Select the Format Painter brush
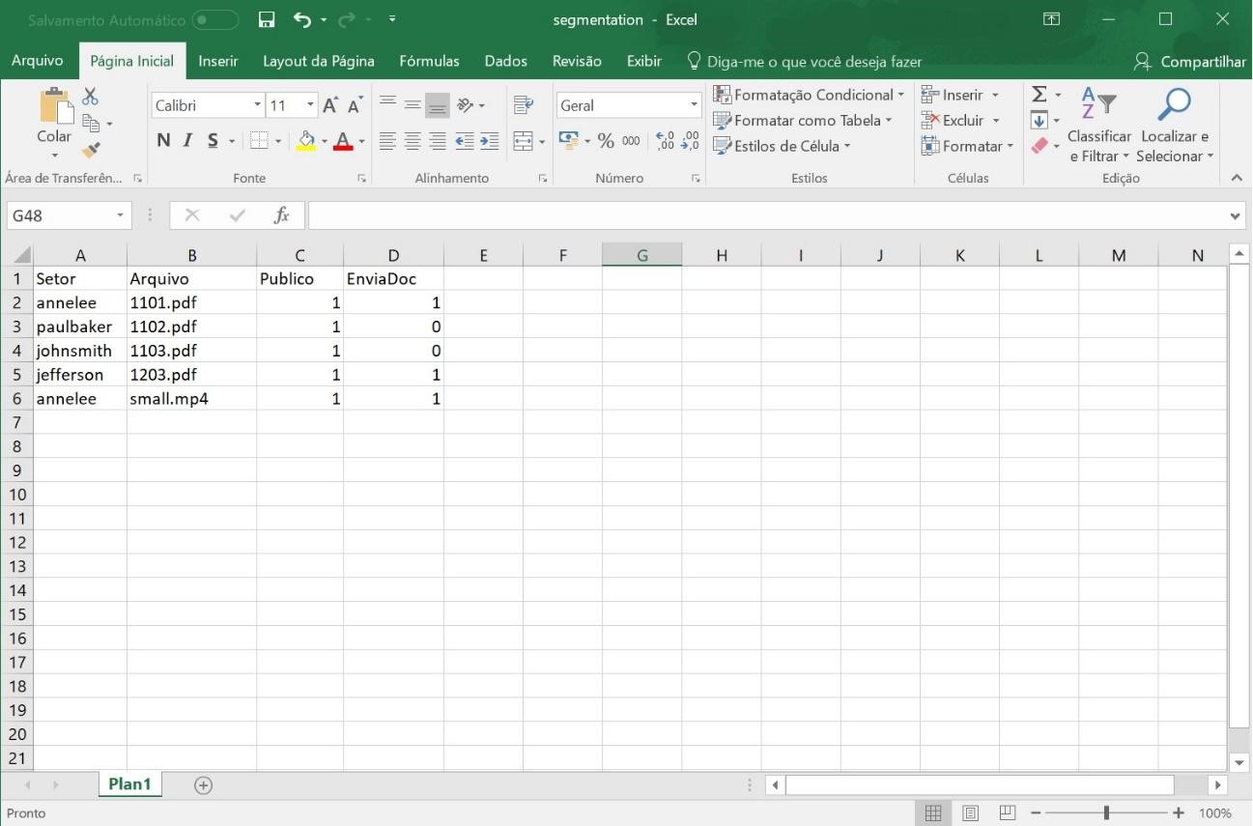Screen dimensions: 1253x826 (x=91, y=149)
